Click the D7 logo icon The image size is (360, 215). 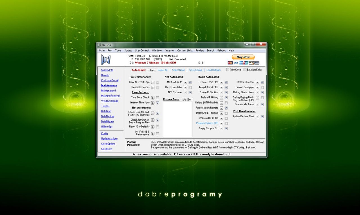coord(106,59)
